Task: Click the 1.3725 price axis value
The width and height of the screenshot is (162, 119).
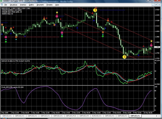Action: coord(157,58)
